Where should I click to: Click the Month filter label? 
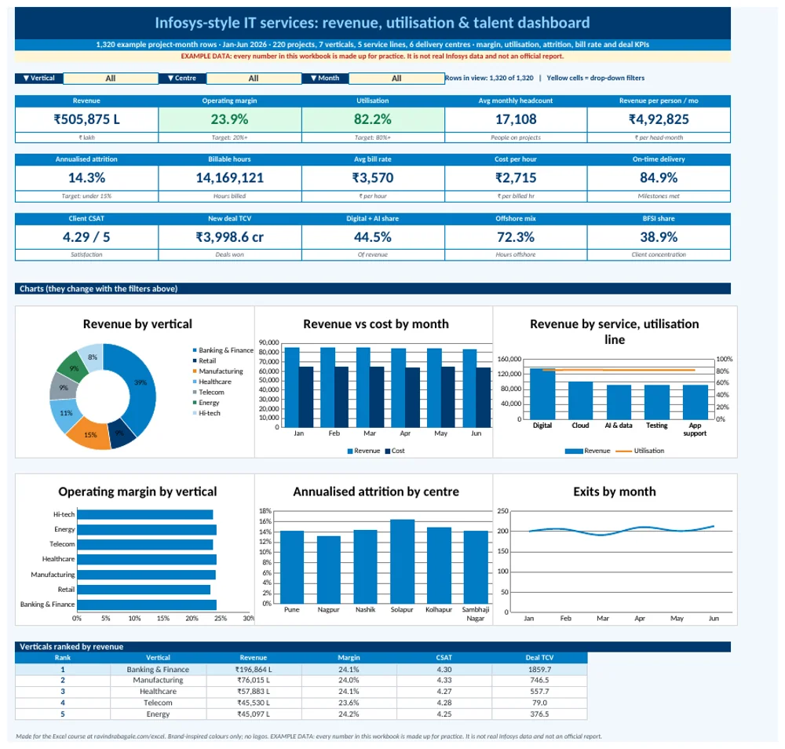pos(326,78)
